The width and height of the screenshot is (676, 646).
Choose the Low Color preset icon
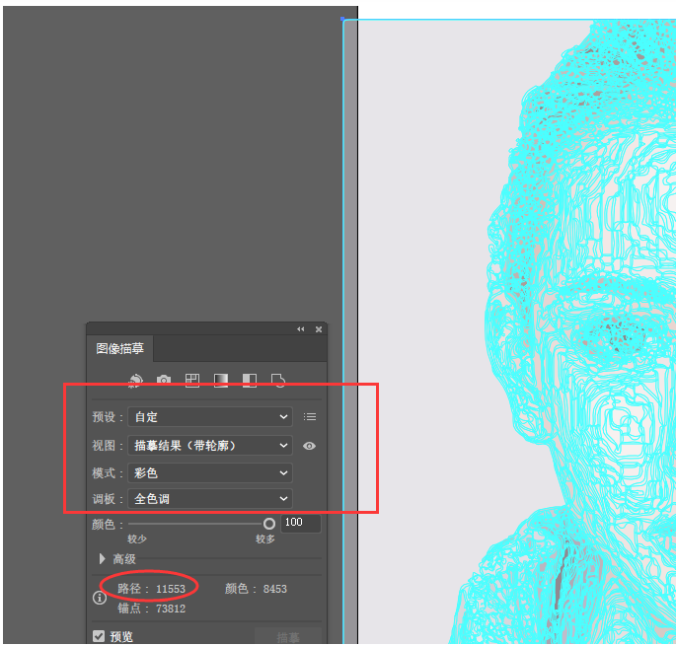pos(192,380)
